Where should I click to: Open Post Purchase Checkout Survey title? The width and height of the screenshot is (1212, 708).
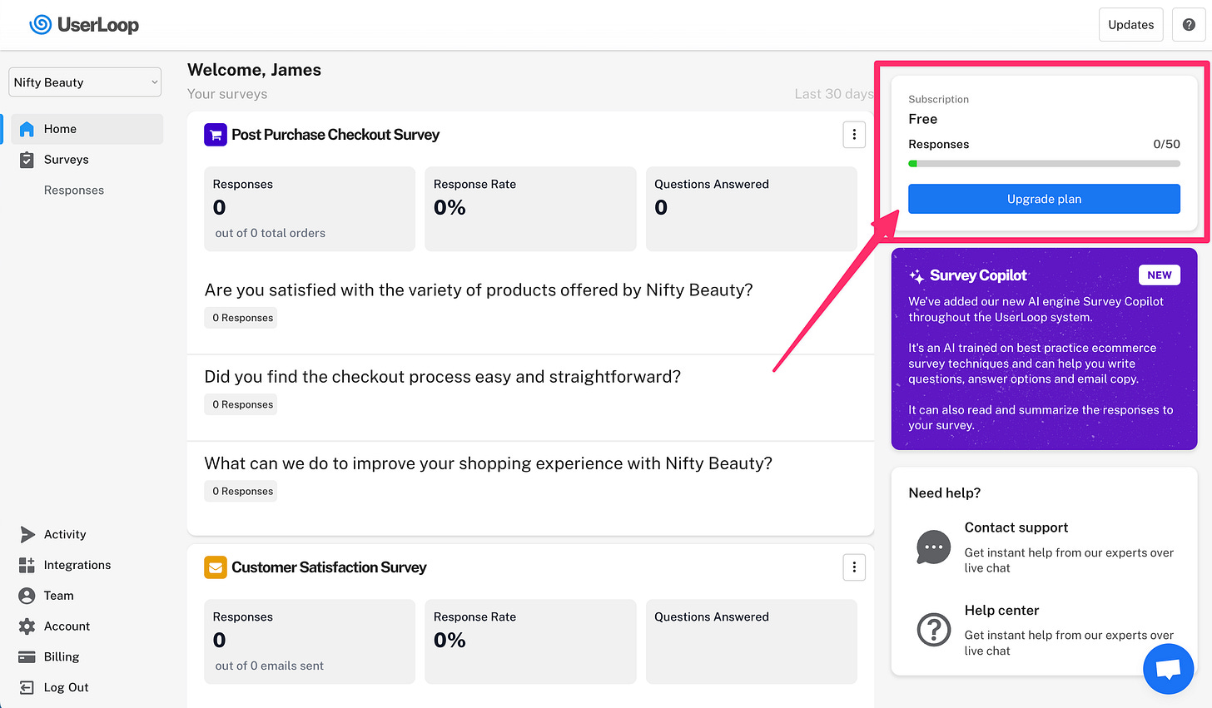[335, 135]
